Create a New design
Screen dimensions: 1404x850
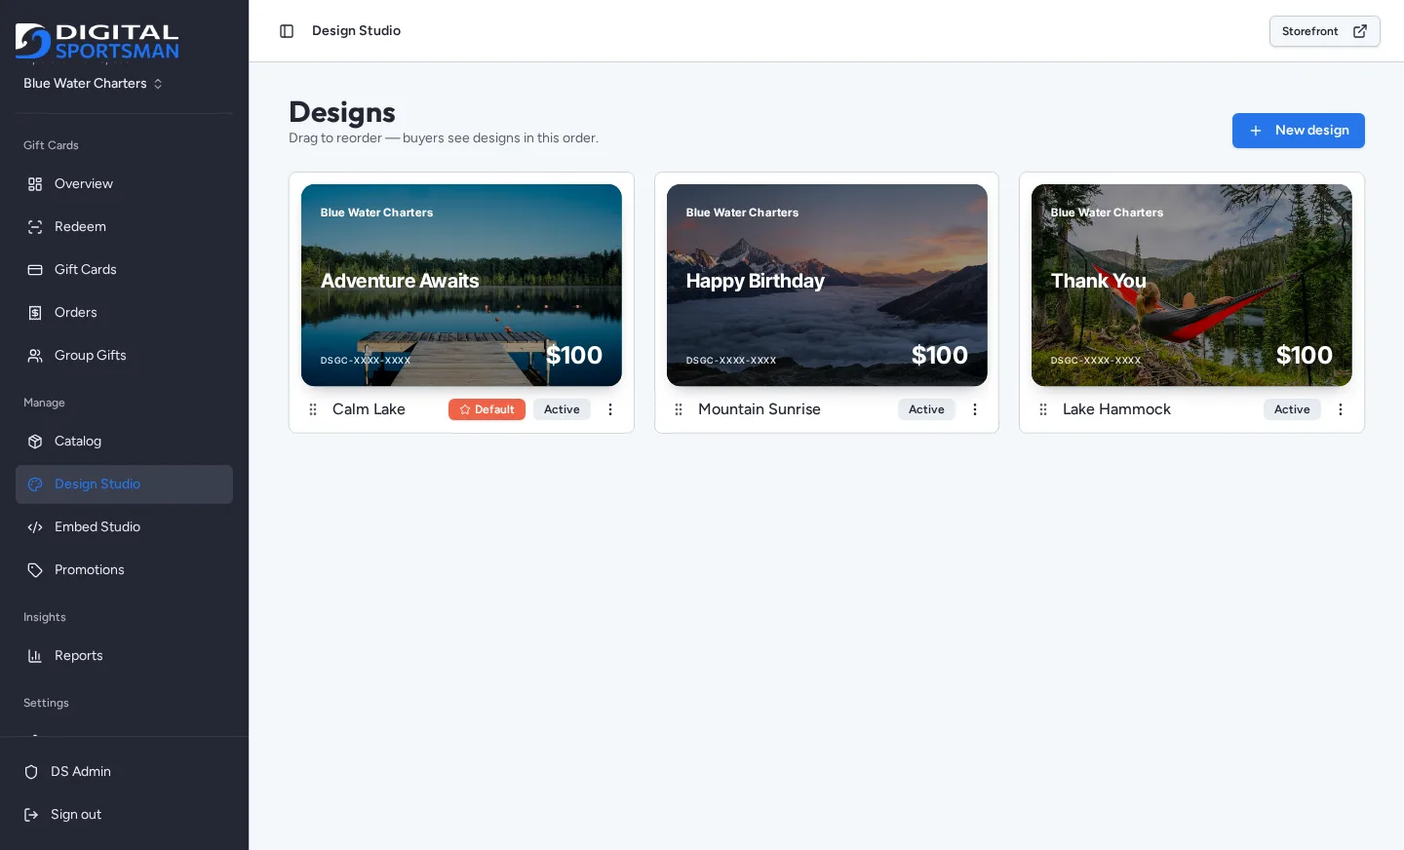pyautogui.click(x=1299, y=131)
